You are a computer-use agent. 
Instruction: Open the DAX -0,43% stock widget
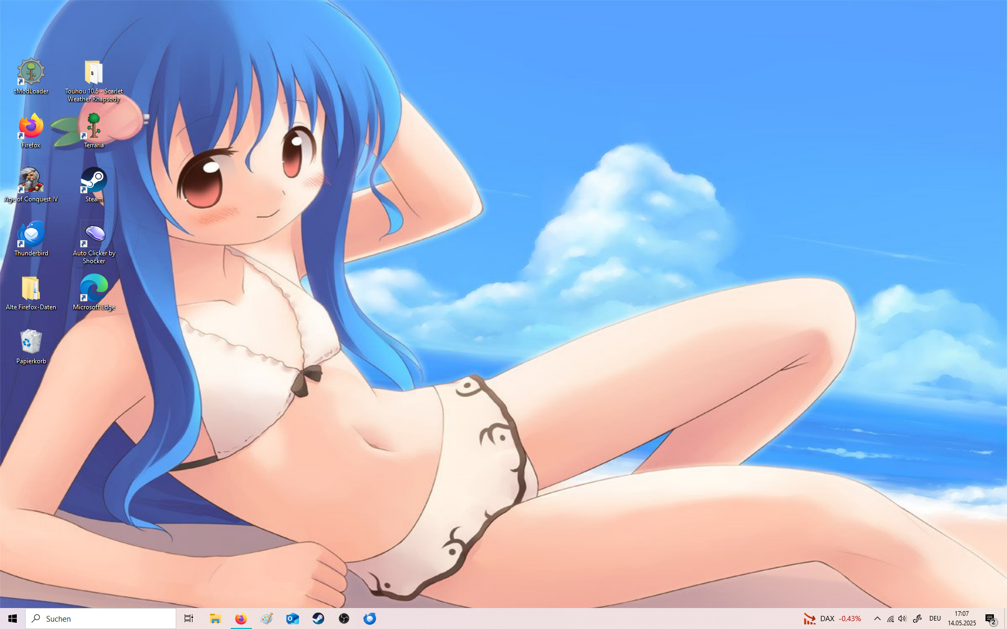tap(832, 619)
